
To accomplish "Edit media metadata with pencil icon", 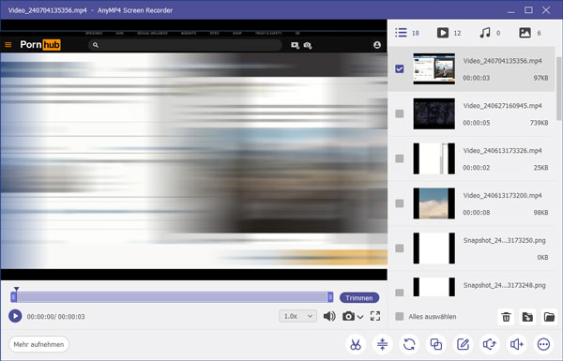I will click(x=464, y=344).
